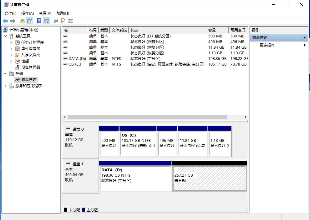Select the 500 MB partition on disk 0
Screen dimensions: 310x220
[109, 141]
